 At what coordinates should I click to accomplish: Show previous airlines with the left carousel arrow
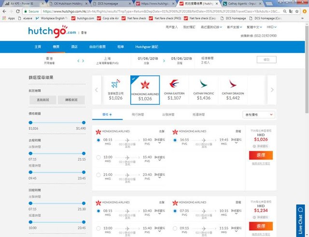97,90
